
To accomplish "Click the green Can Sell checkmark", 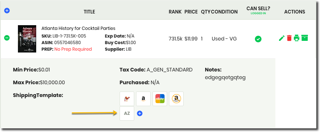I will [258, 39].
